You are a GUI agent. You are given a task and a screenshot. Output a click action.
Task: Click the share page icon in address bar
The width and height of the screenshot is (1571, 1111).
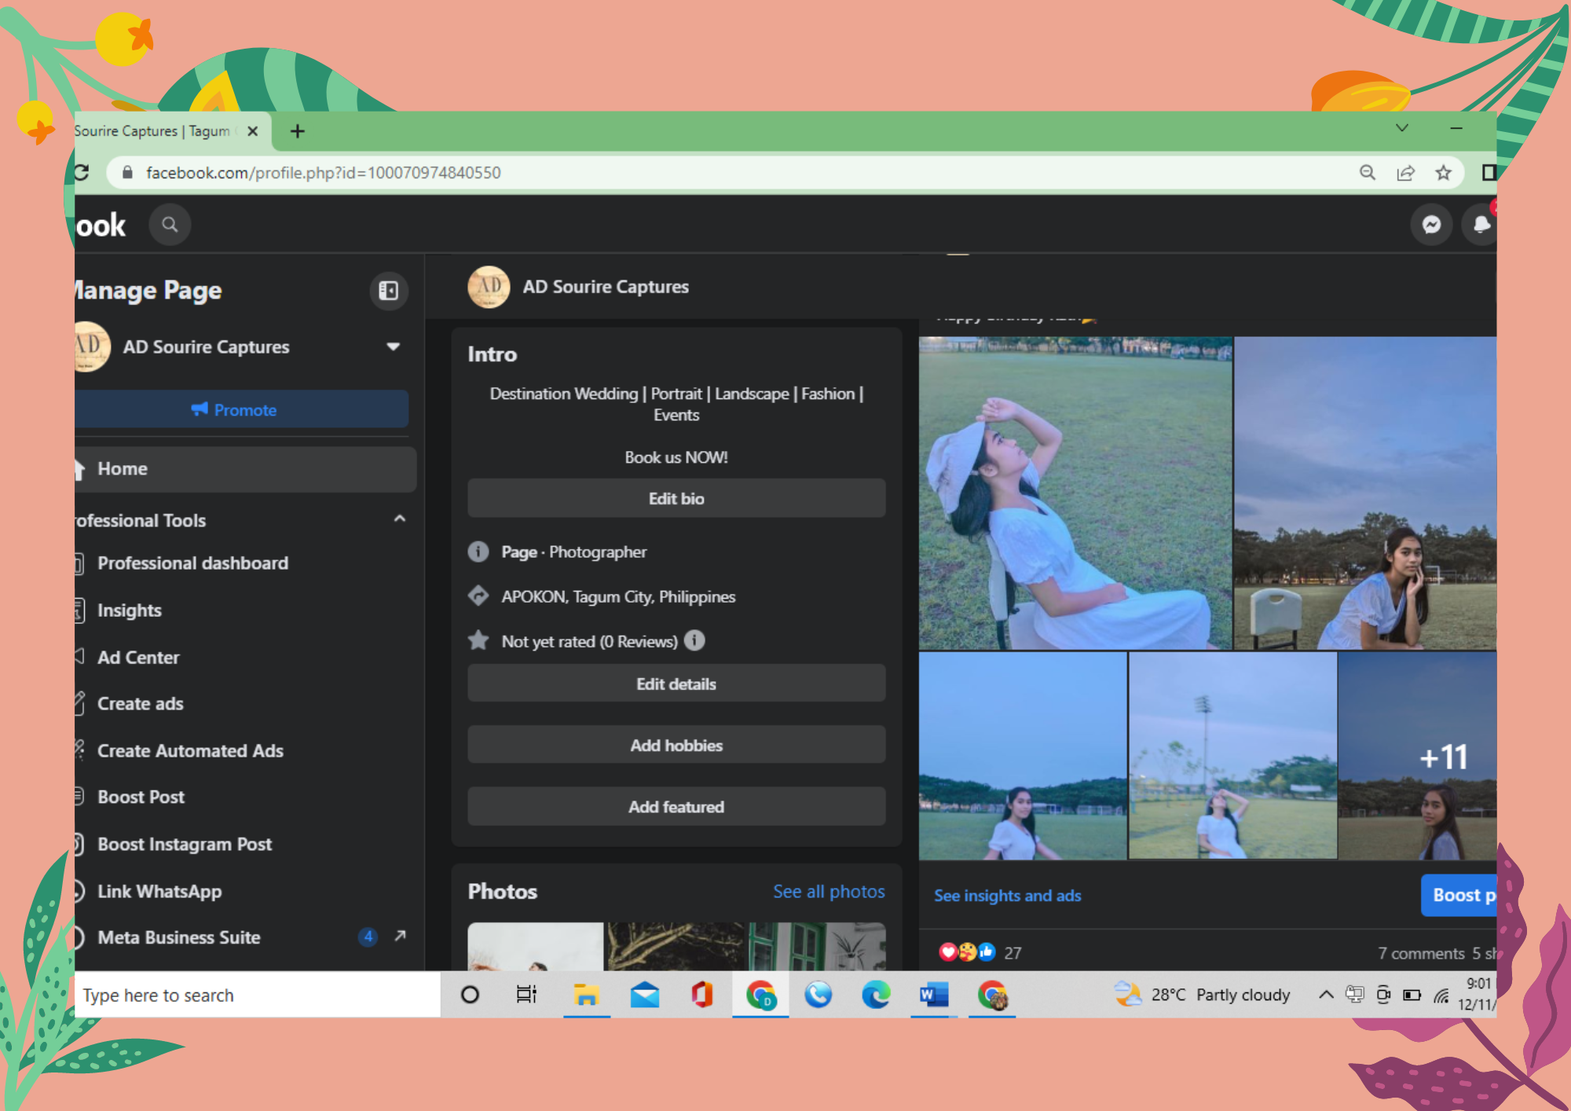1405,173
